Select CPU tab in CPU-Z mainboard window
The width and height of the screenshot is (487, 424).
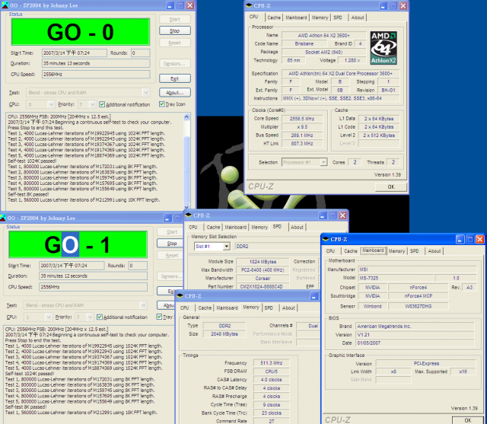pyautogui.click(x=330, y=251)
